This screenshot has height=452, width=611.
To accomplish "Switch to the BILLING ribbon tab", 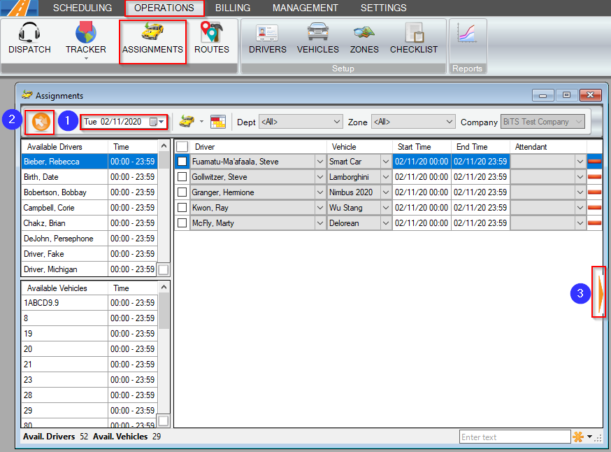I will point(233,8).
